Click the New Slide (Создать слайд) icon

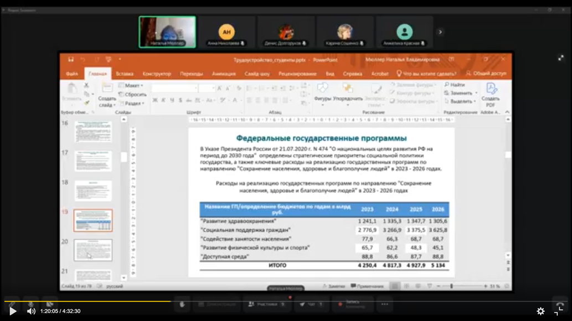[106, 93]
